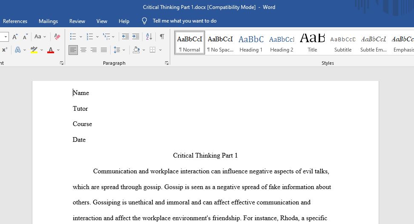Place cursor in the Tutor line

tap(80, 109)
